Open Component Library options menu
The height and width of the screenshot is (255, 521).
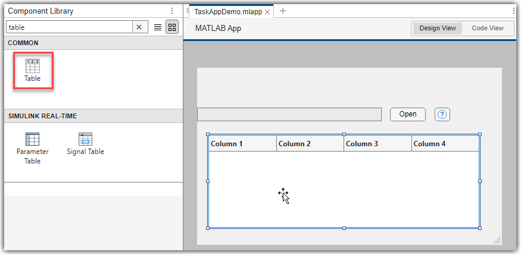[x=172, y=11]
